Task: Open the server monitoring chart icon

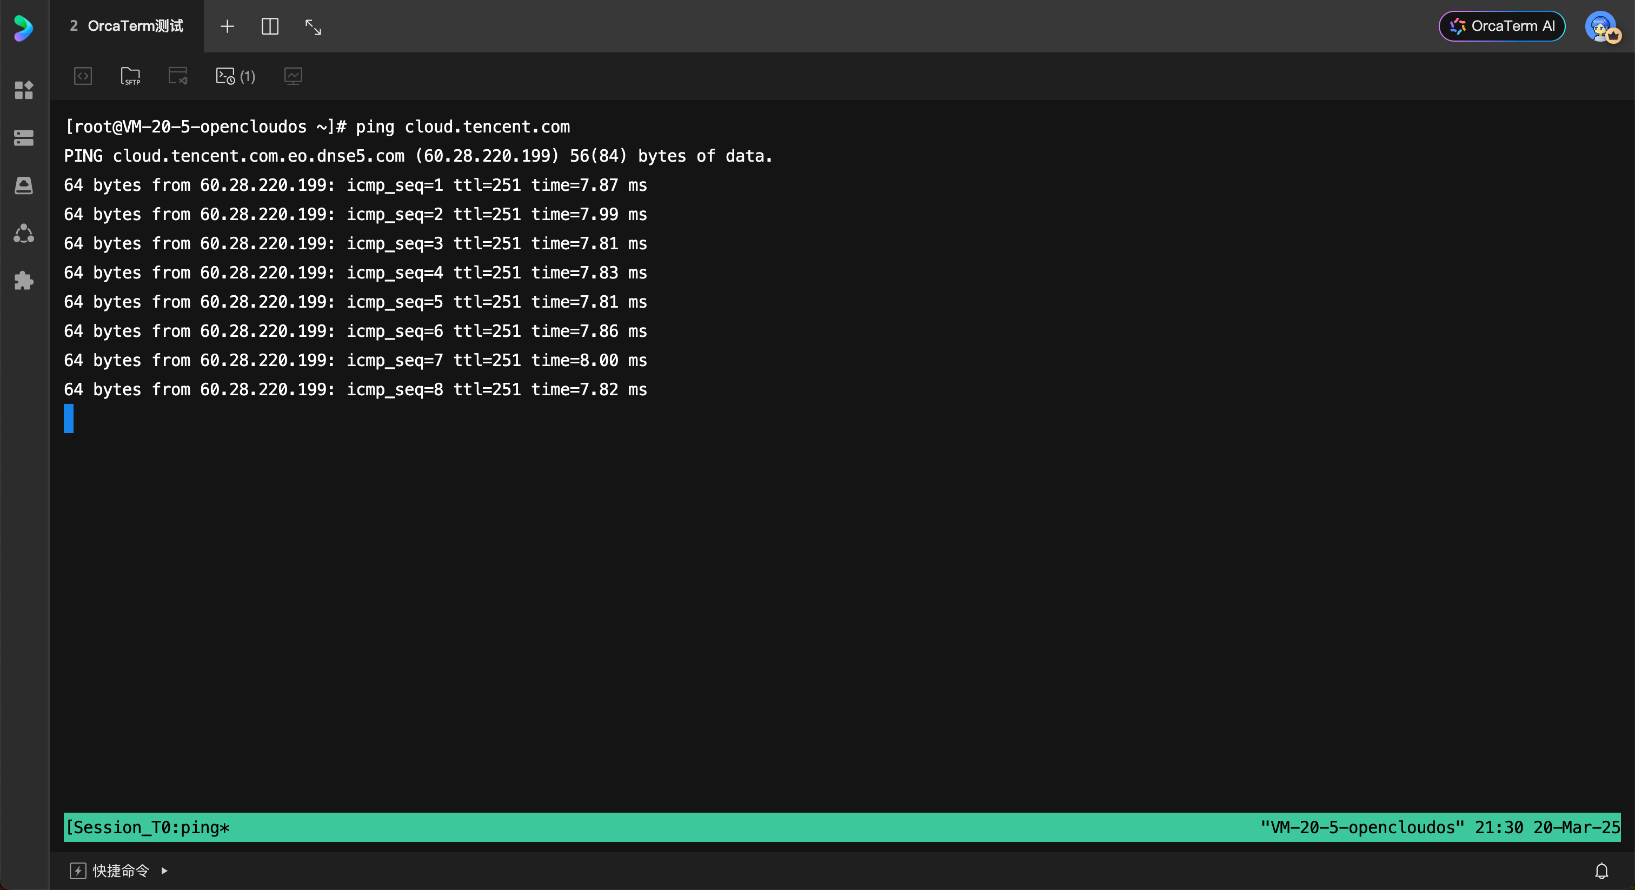Action: coord(293,76)
